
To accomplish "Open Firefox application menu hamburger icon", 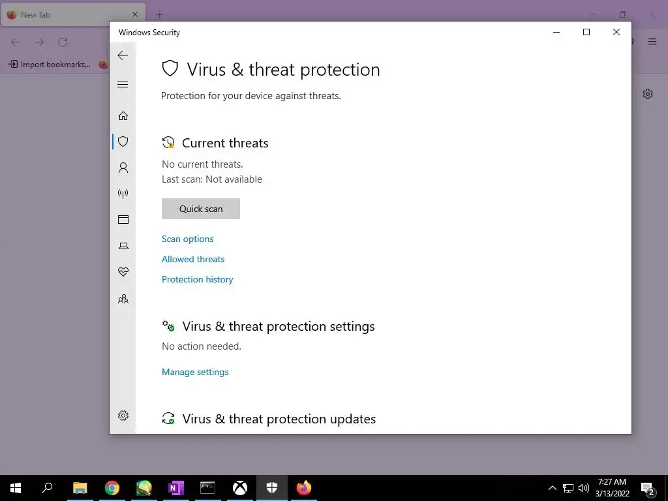I will tap(652, 42).
